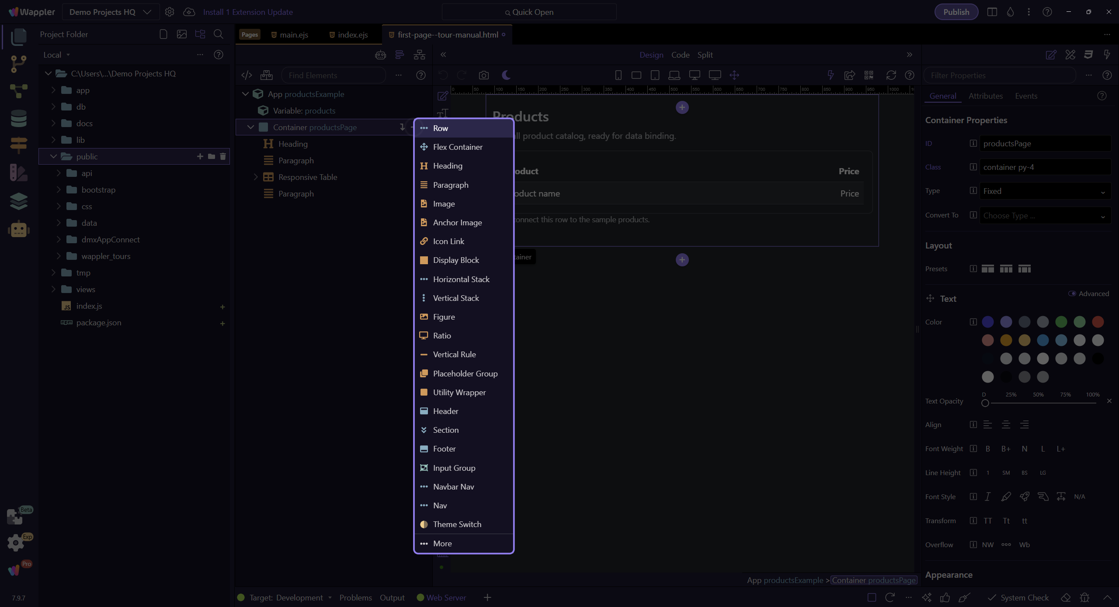This screenshot has width=1119, height=607.
Task: Click the Publish button
Action: (x=956, y=12)
